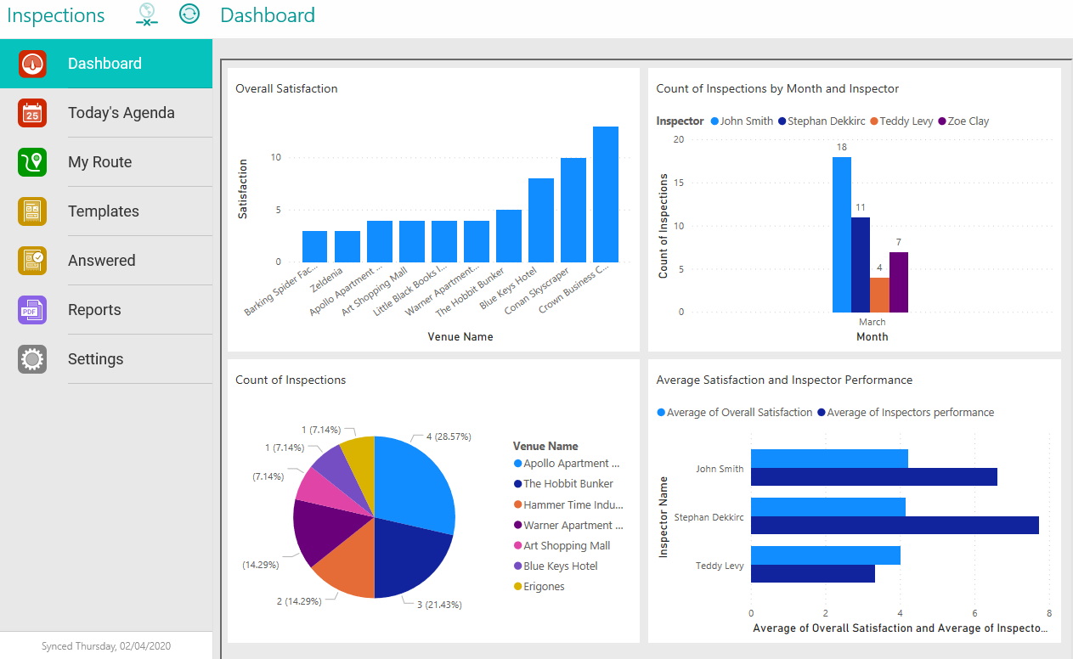Select the Crown Business bar in satisfaction chart

click(605, 194)
